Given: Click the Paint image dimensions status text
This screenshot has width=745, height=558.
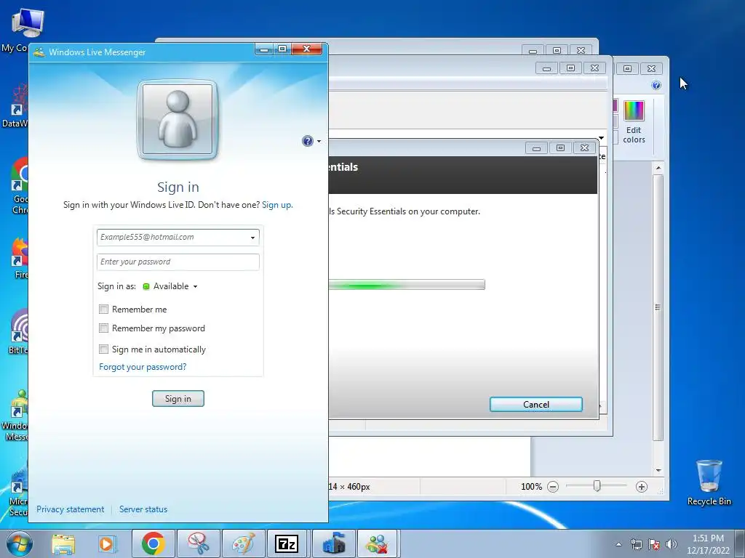Looking at the screenshot, I should (349, 486).
